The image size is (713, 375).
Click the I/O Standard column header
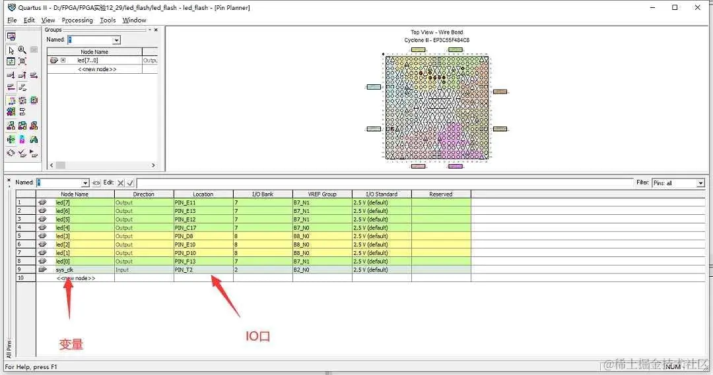(x=382, y=194)
